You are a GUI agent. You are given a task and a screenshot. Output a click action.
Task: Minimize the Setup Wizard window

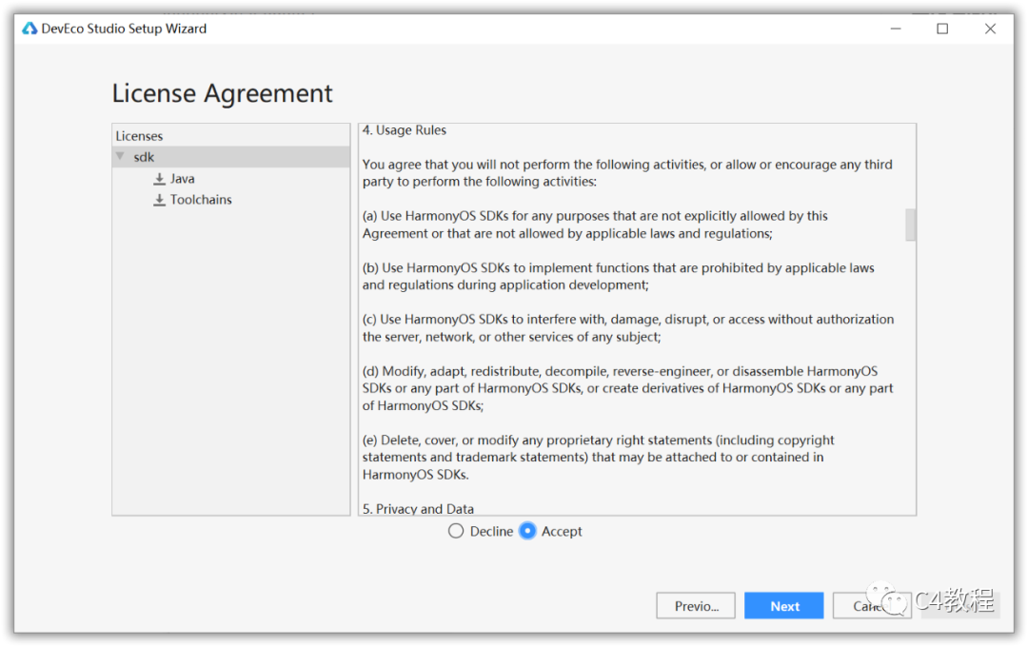point(896,29)
